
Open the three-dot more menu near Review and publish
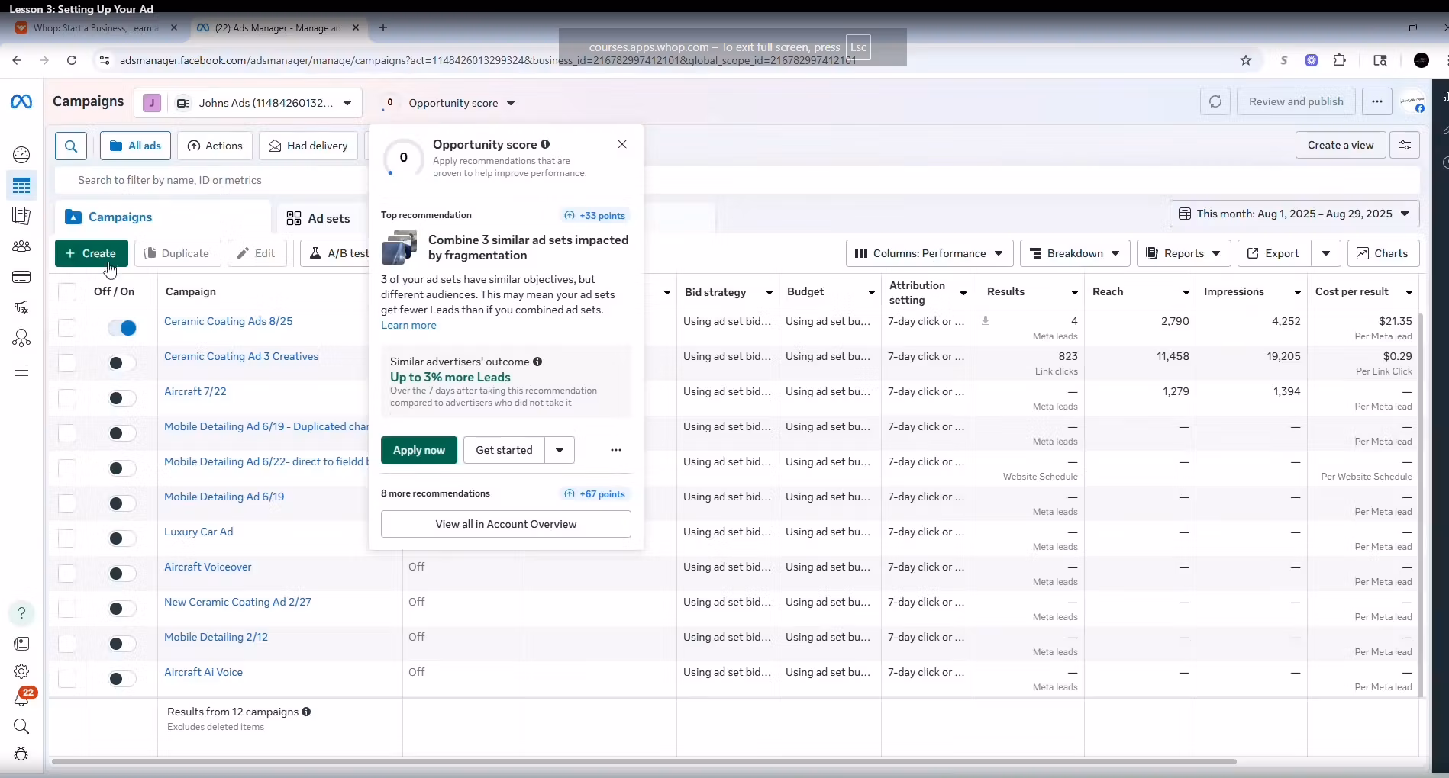[x=1377, y=101]
